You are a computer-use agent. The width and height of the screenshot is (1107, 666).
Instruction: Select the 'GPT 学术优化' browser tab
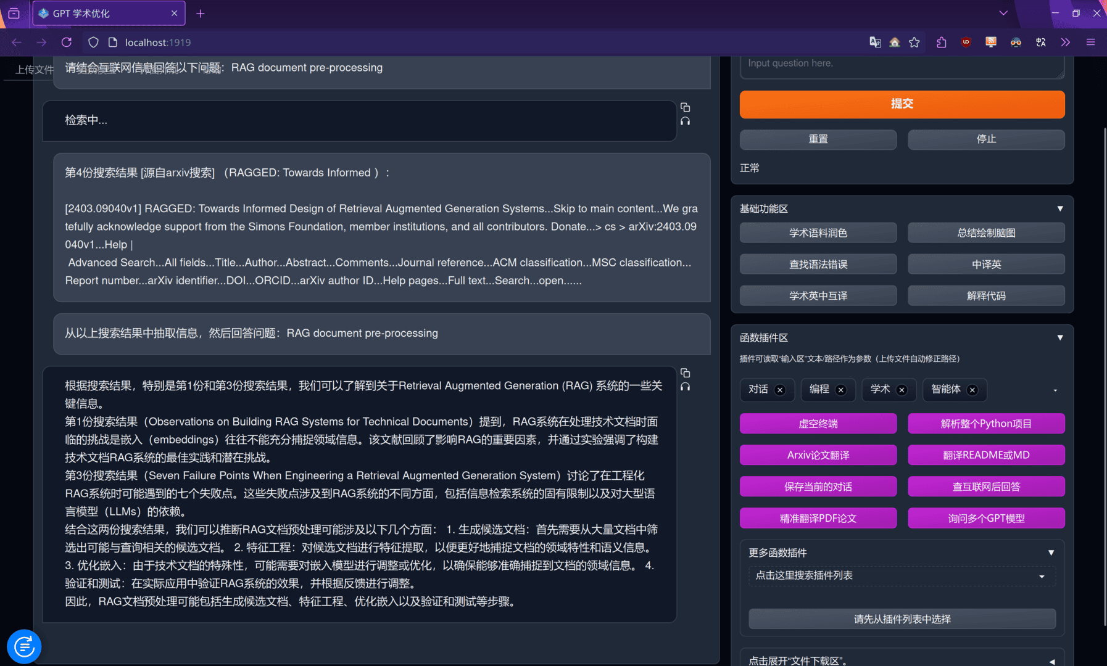click(x=109, y=14)
